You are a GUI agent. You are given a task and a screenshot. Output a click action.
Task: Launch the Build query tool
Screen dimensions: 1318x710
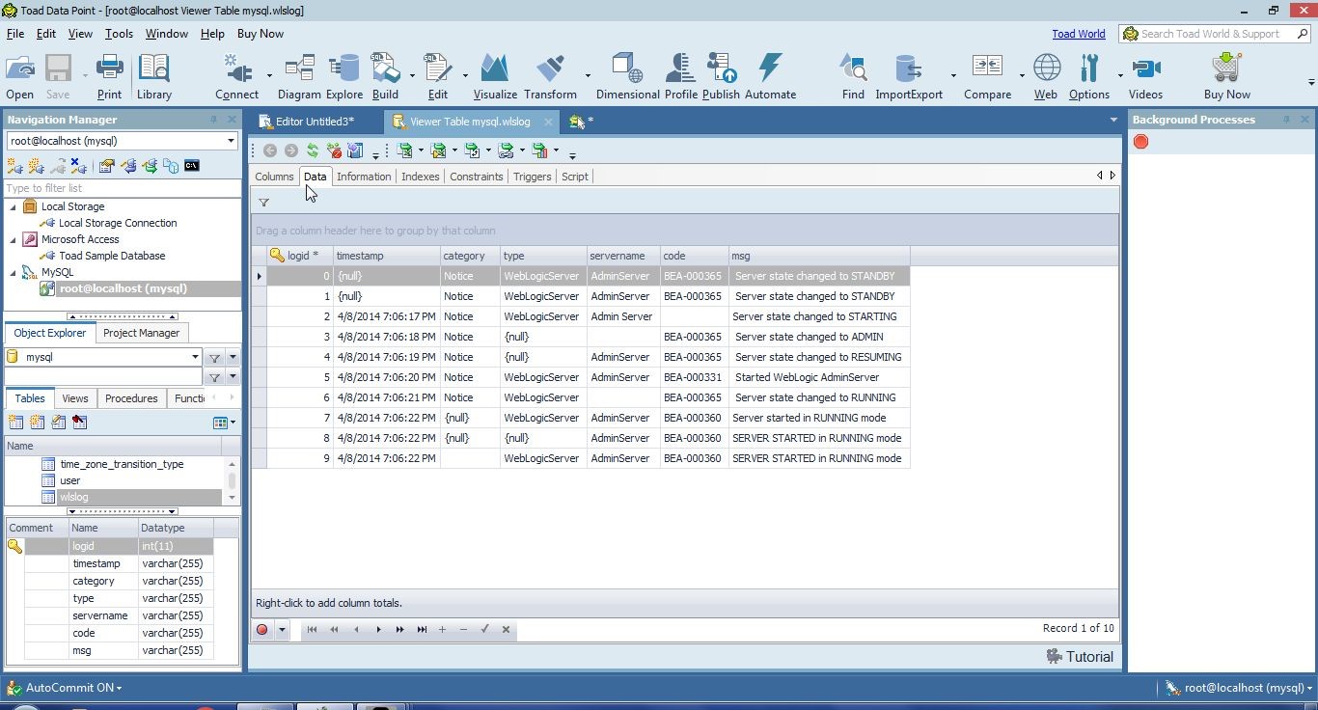[x=385, y=77]
